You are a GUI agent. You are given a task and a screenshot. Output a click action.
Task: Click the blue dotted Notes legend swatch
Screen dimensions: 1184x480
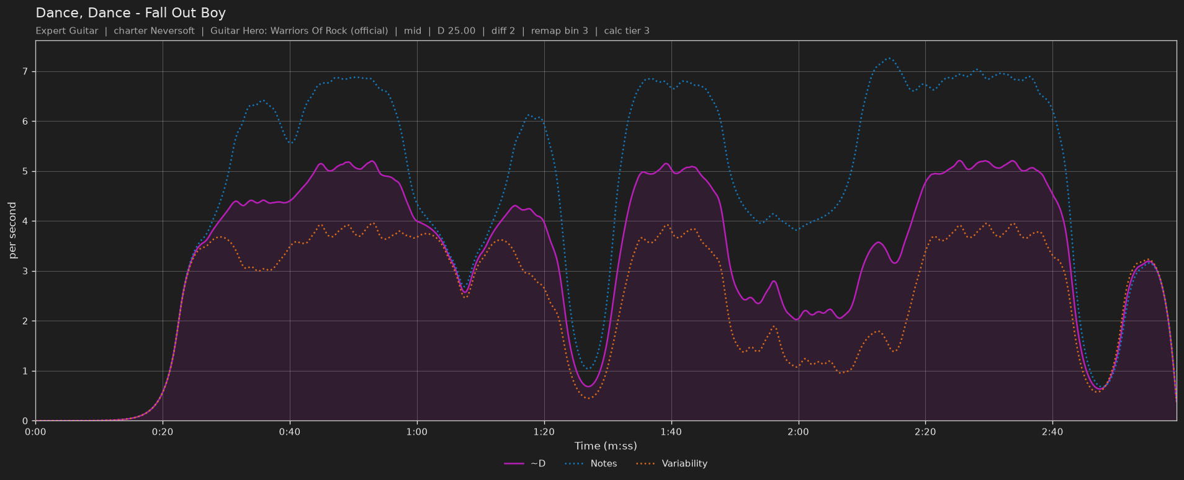pos(575,464)
